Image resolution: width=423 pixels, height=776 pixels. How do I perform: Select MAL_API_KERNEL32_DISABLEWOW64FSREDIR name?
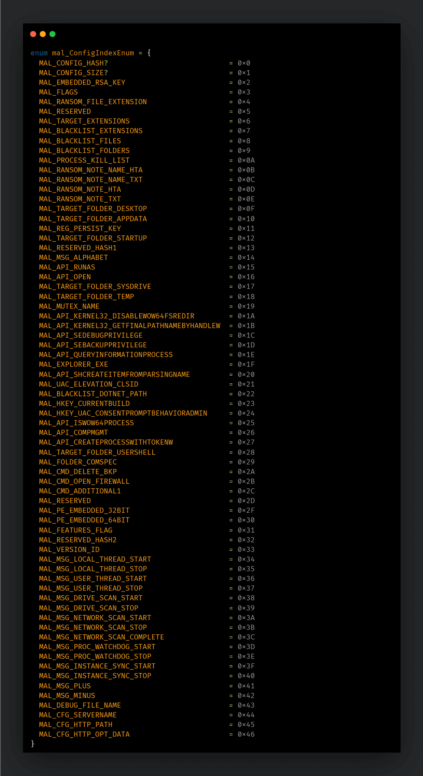coord(117,316)
